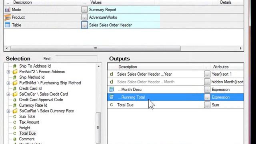
Task: Click the Purchasing Ship Method folder icon
Action: point(15,83)
